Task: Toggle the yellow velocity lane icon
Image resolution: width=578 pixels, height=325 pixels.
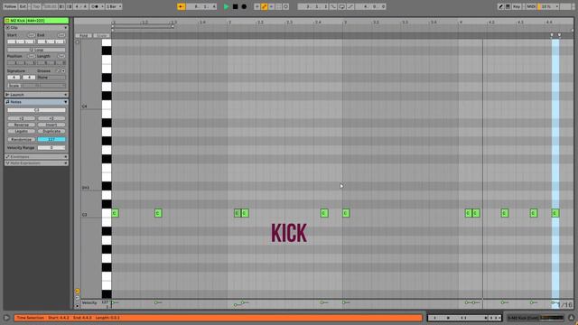Action: point(78,291)
